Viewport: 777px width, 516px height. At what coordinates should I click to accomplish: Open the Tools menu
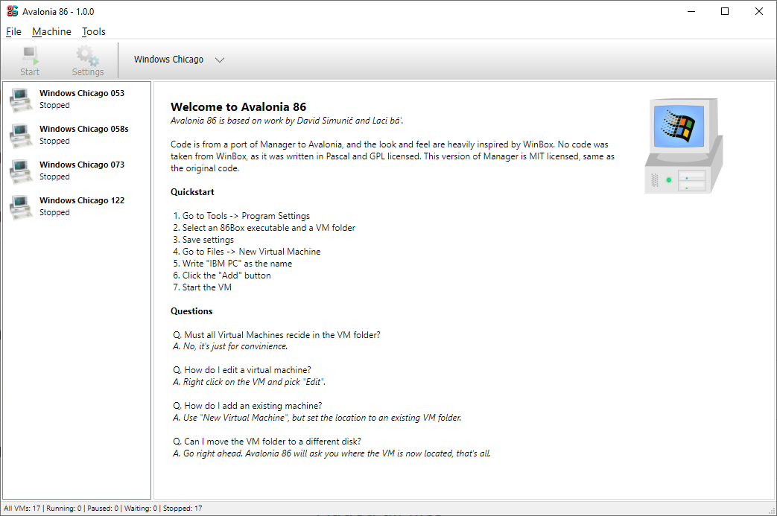(93, 31)
